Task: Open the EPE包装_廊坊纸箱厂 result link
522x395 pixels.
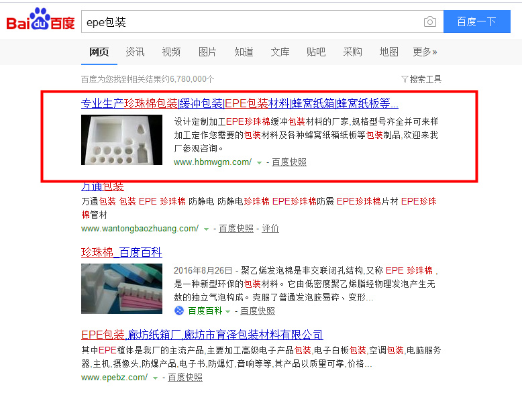Action: click(x=202, y=335)
